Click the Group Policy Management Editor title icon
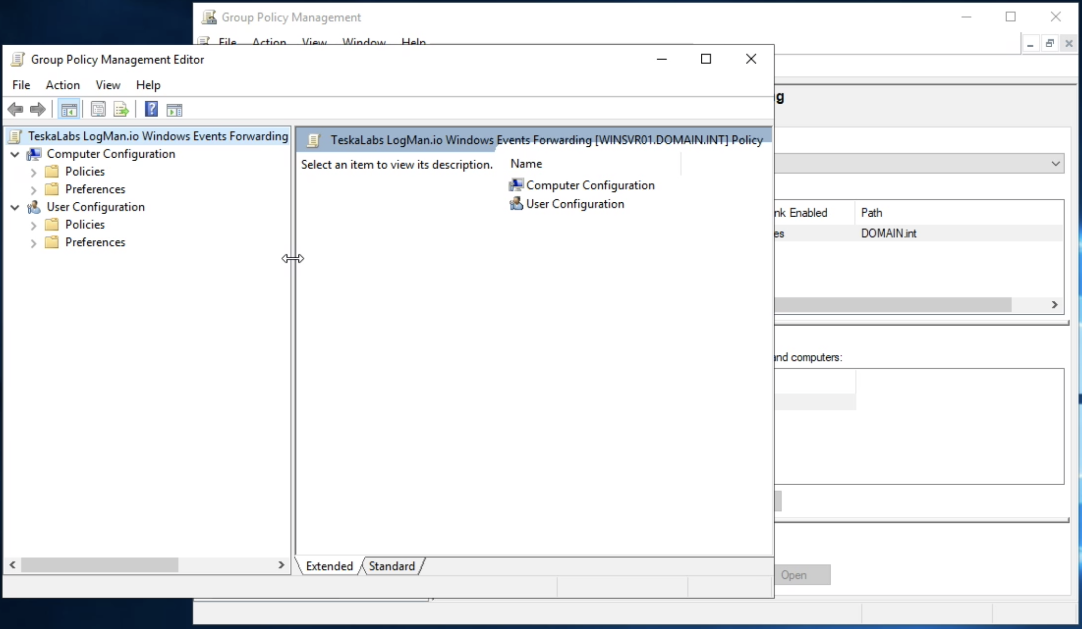Viewport: 1082px width, 629px height. coord(17,60)
